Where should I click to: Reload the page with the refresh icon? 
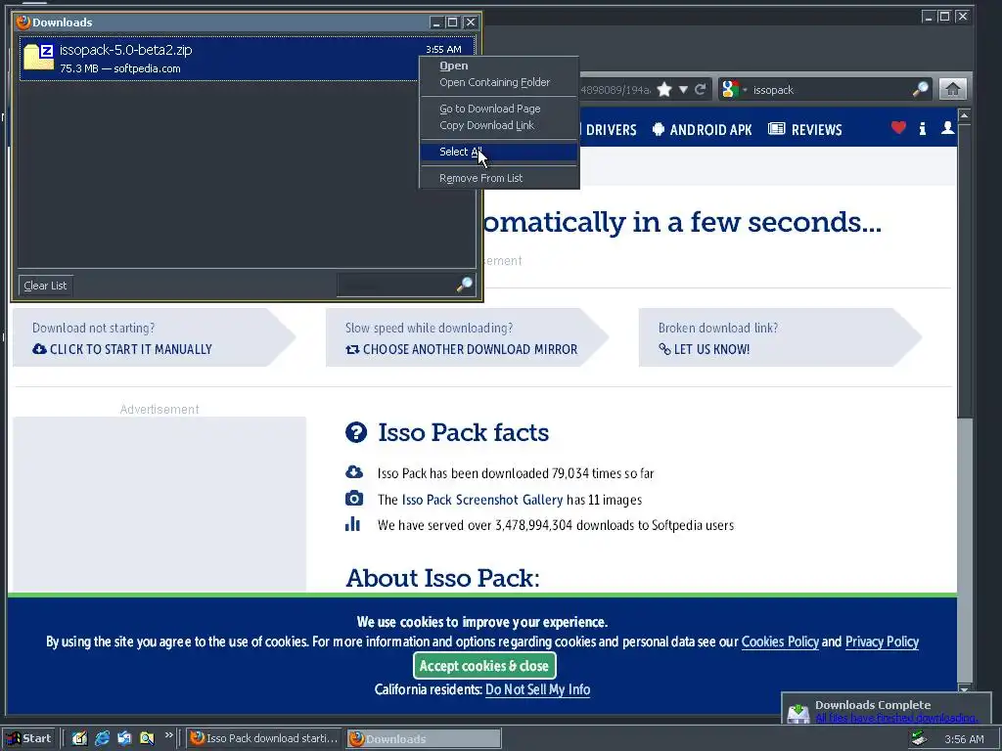[x=701, y=89]
